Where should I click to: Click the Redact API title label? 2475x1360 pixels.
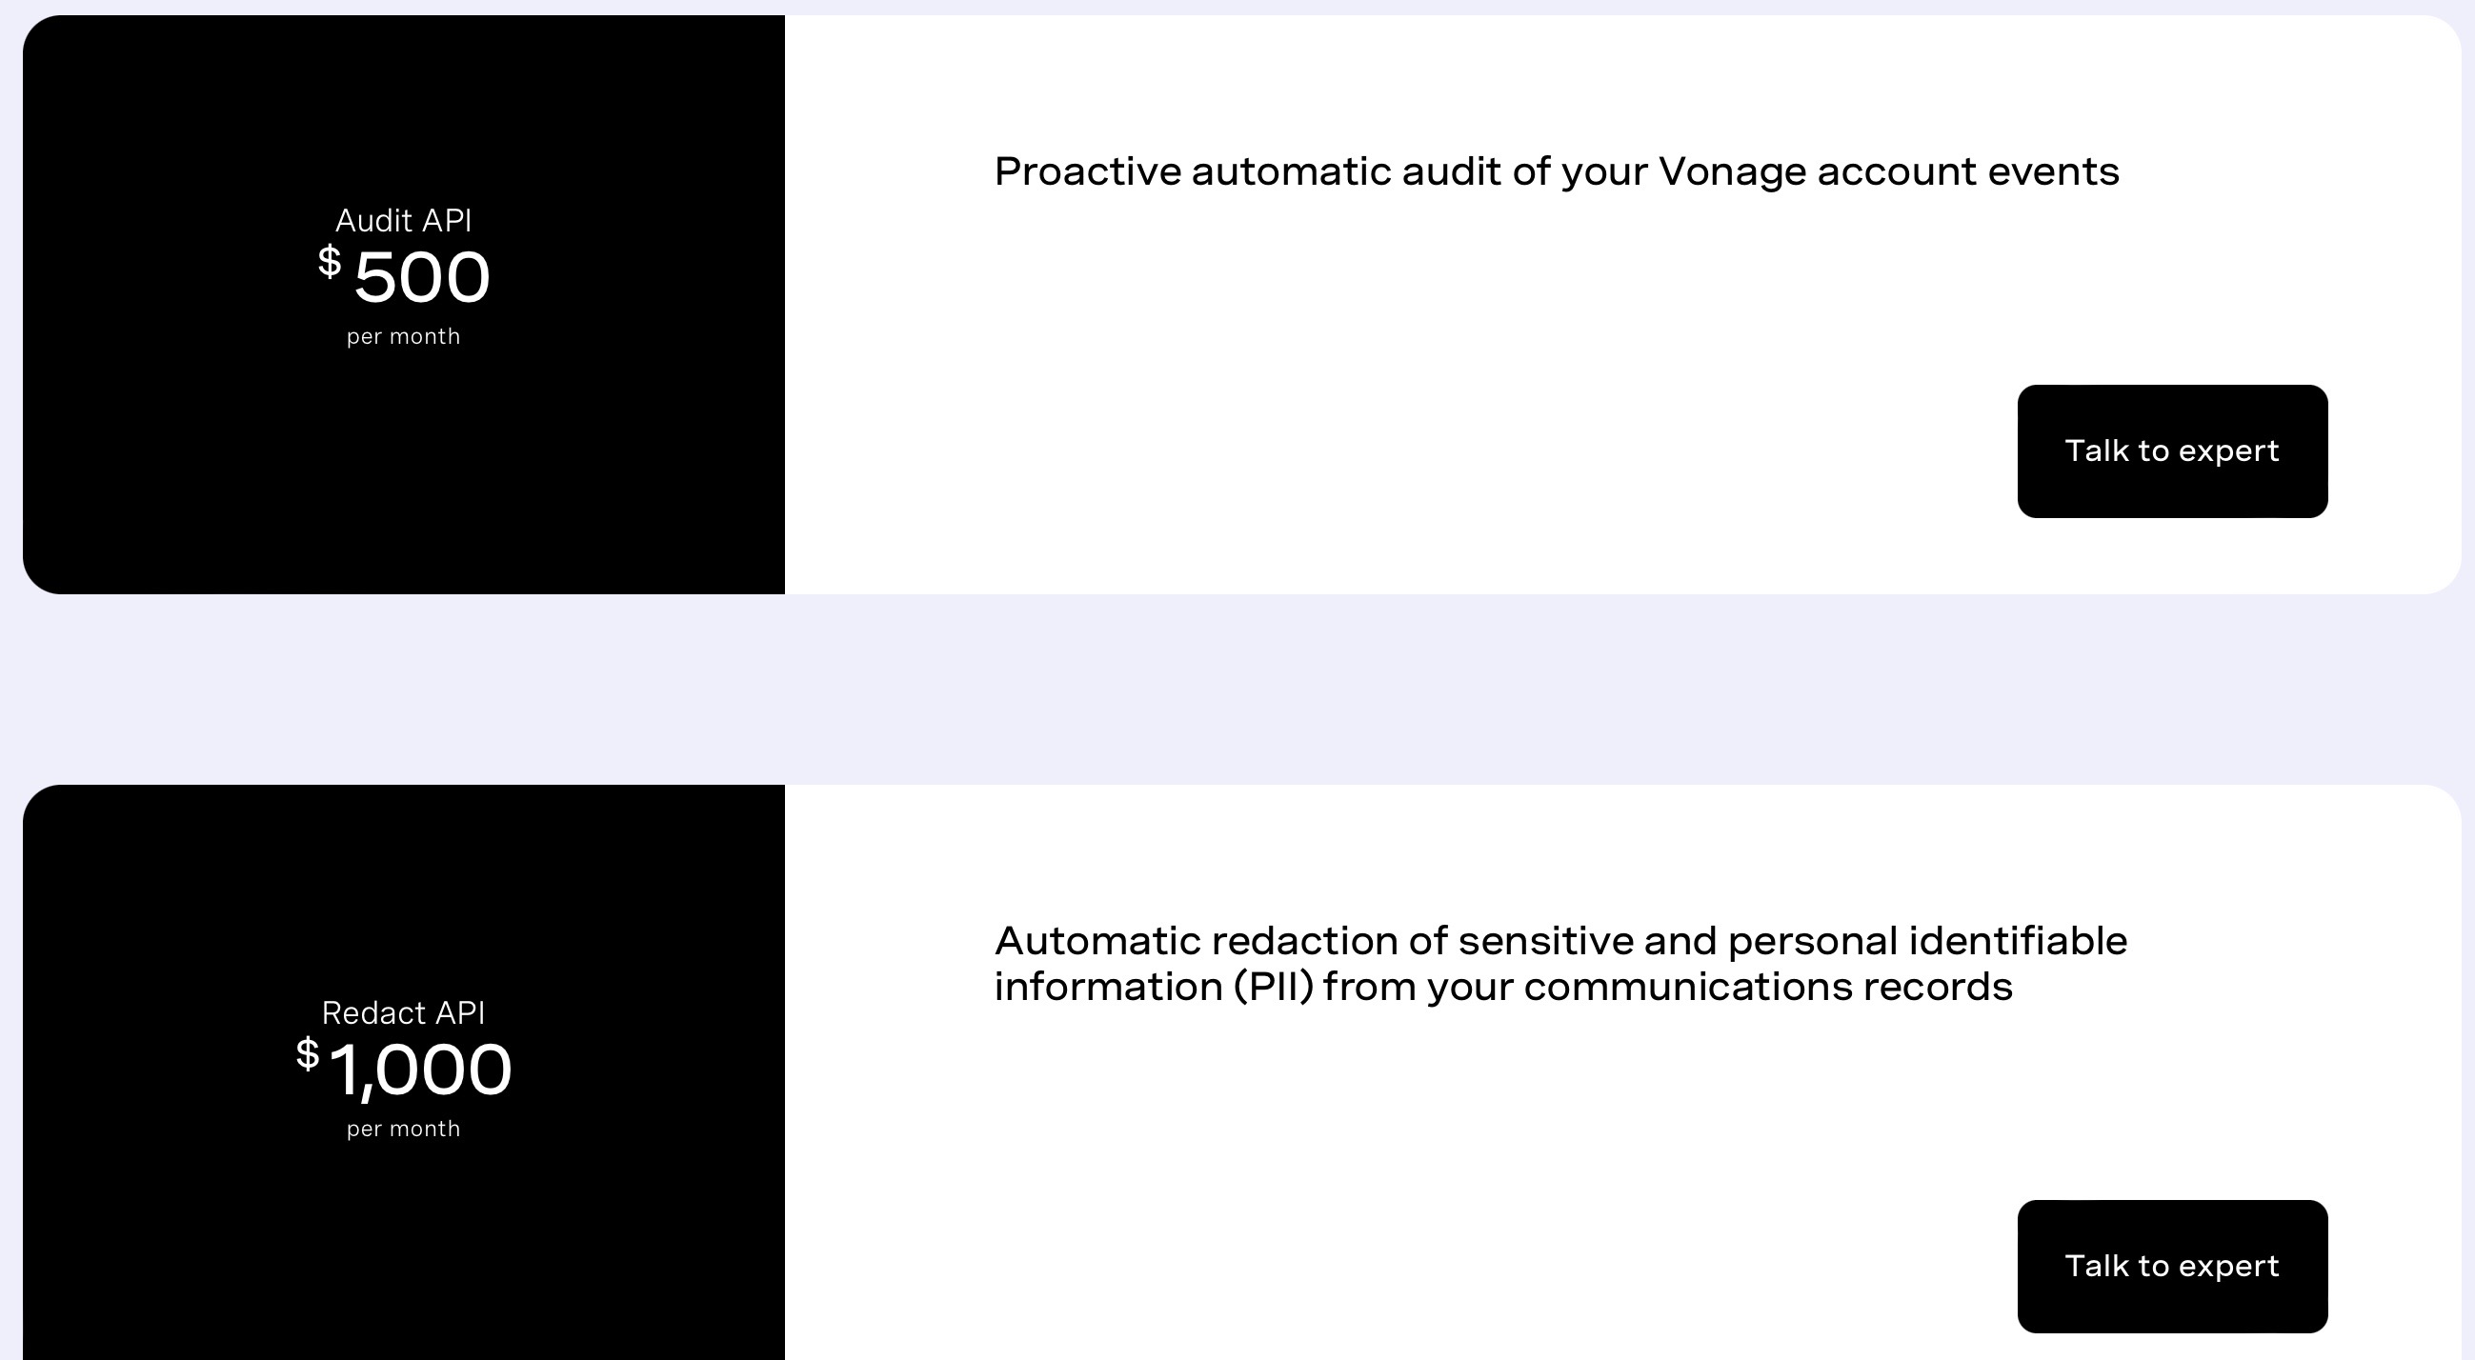404,1013
